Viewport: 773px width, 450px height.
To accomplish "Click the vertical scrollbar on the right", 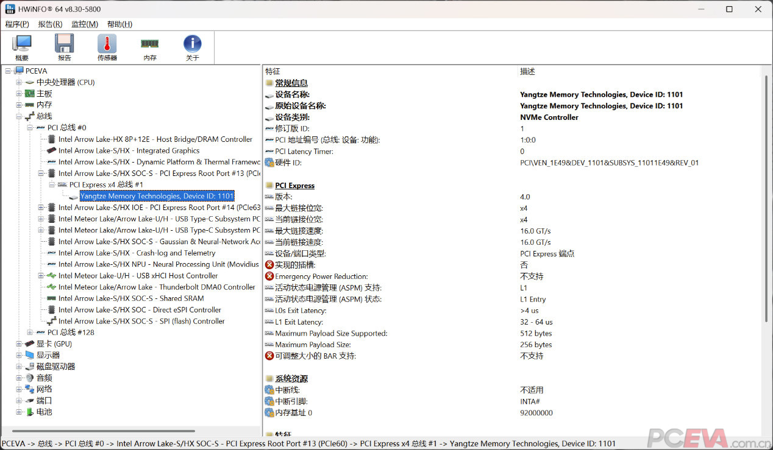I will tap(767, 183).
